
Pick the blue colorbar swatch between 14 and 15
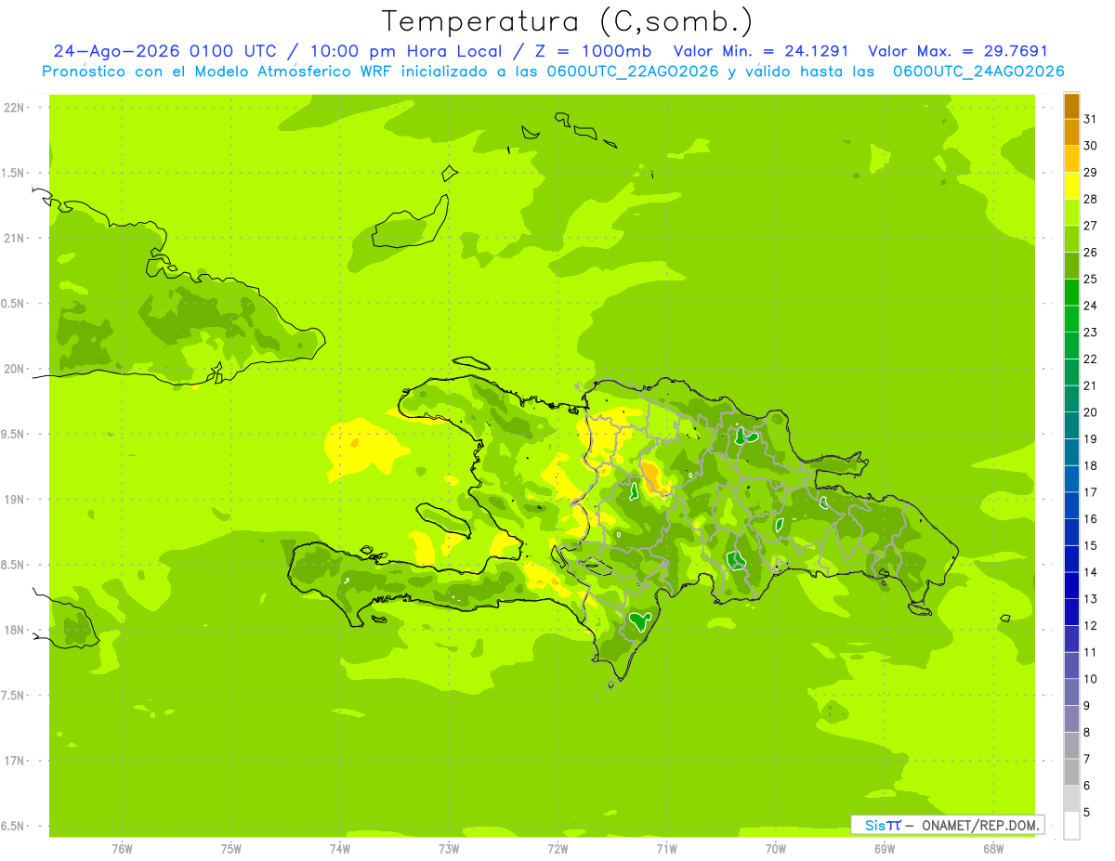(x=1071, y=559)
